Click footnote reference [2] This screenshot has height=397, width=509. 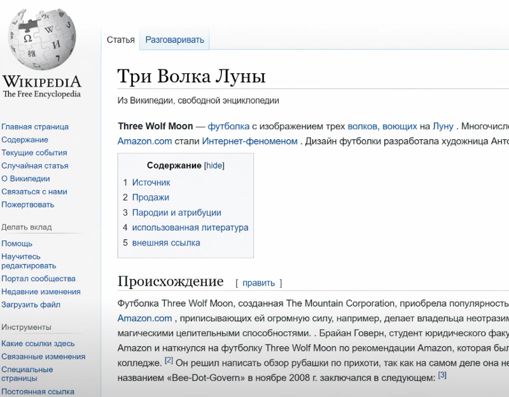(x=169, y=360)
